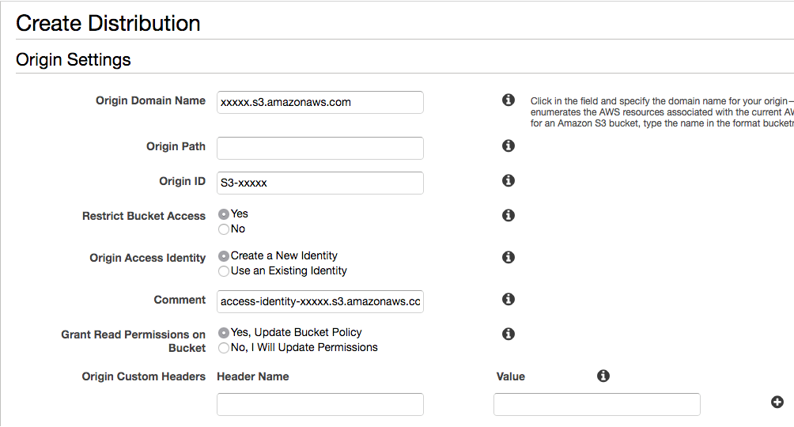Click the Origin ID text box

pos(319,183)
